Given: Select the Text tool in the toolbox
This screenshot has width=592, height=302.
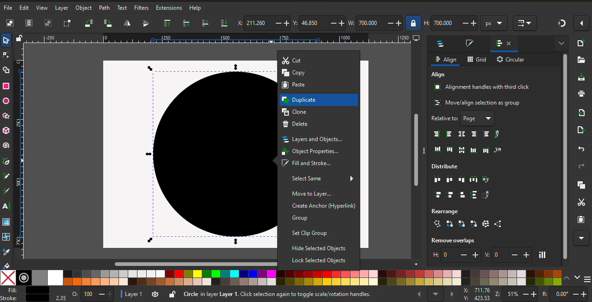Looking at the screenshot, I should pyautogui.click(x=6, y=206).
